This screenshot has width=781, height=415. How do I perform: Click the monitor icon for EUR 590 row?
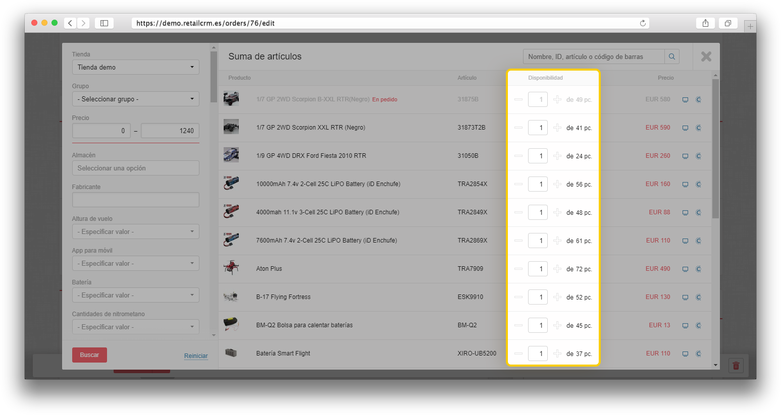coord(685,128)
